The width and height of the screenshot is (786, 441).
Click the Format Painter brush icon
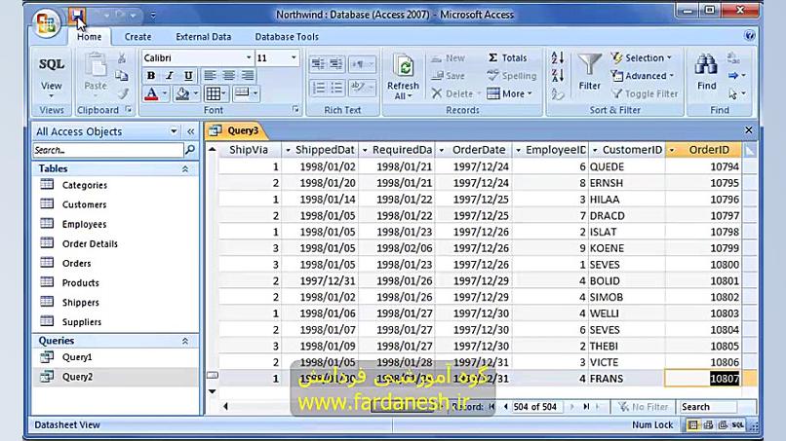coord(122,93)
